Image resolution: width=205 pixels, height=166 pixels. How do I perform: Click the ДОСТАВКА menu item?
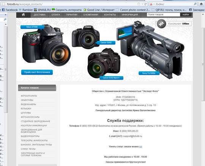[x=39, y=15]
